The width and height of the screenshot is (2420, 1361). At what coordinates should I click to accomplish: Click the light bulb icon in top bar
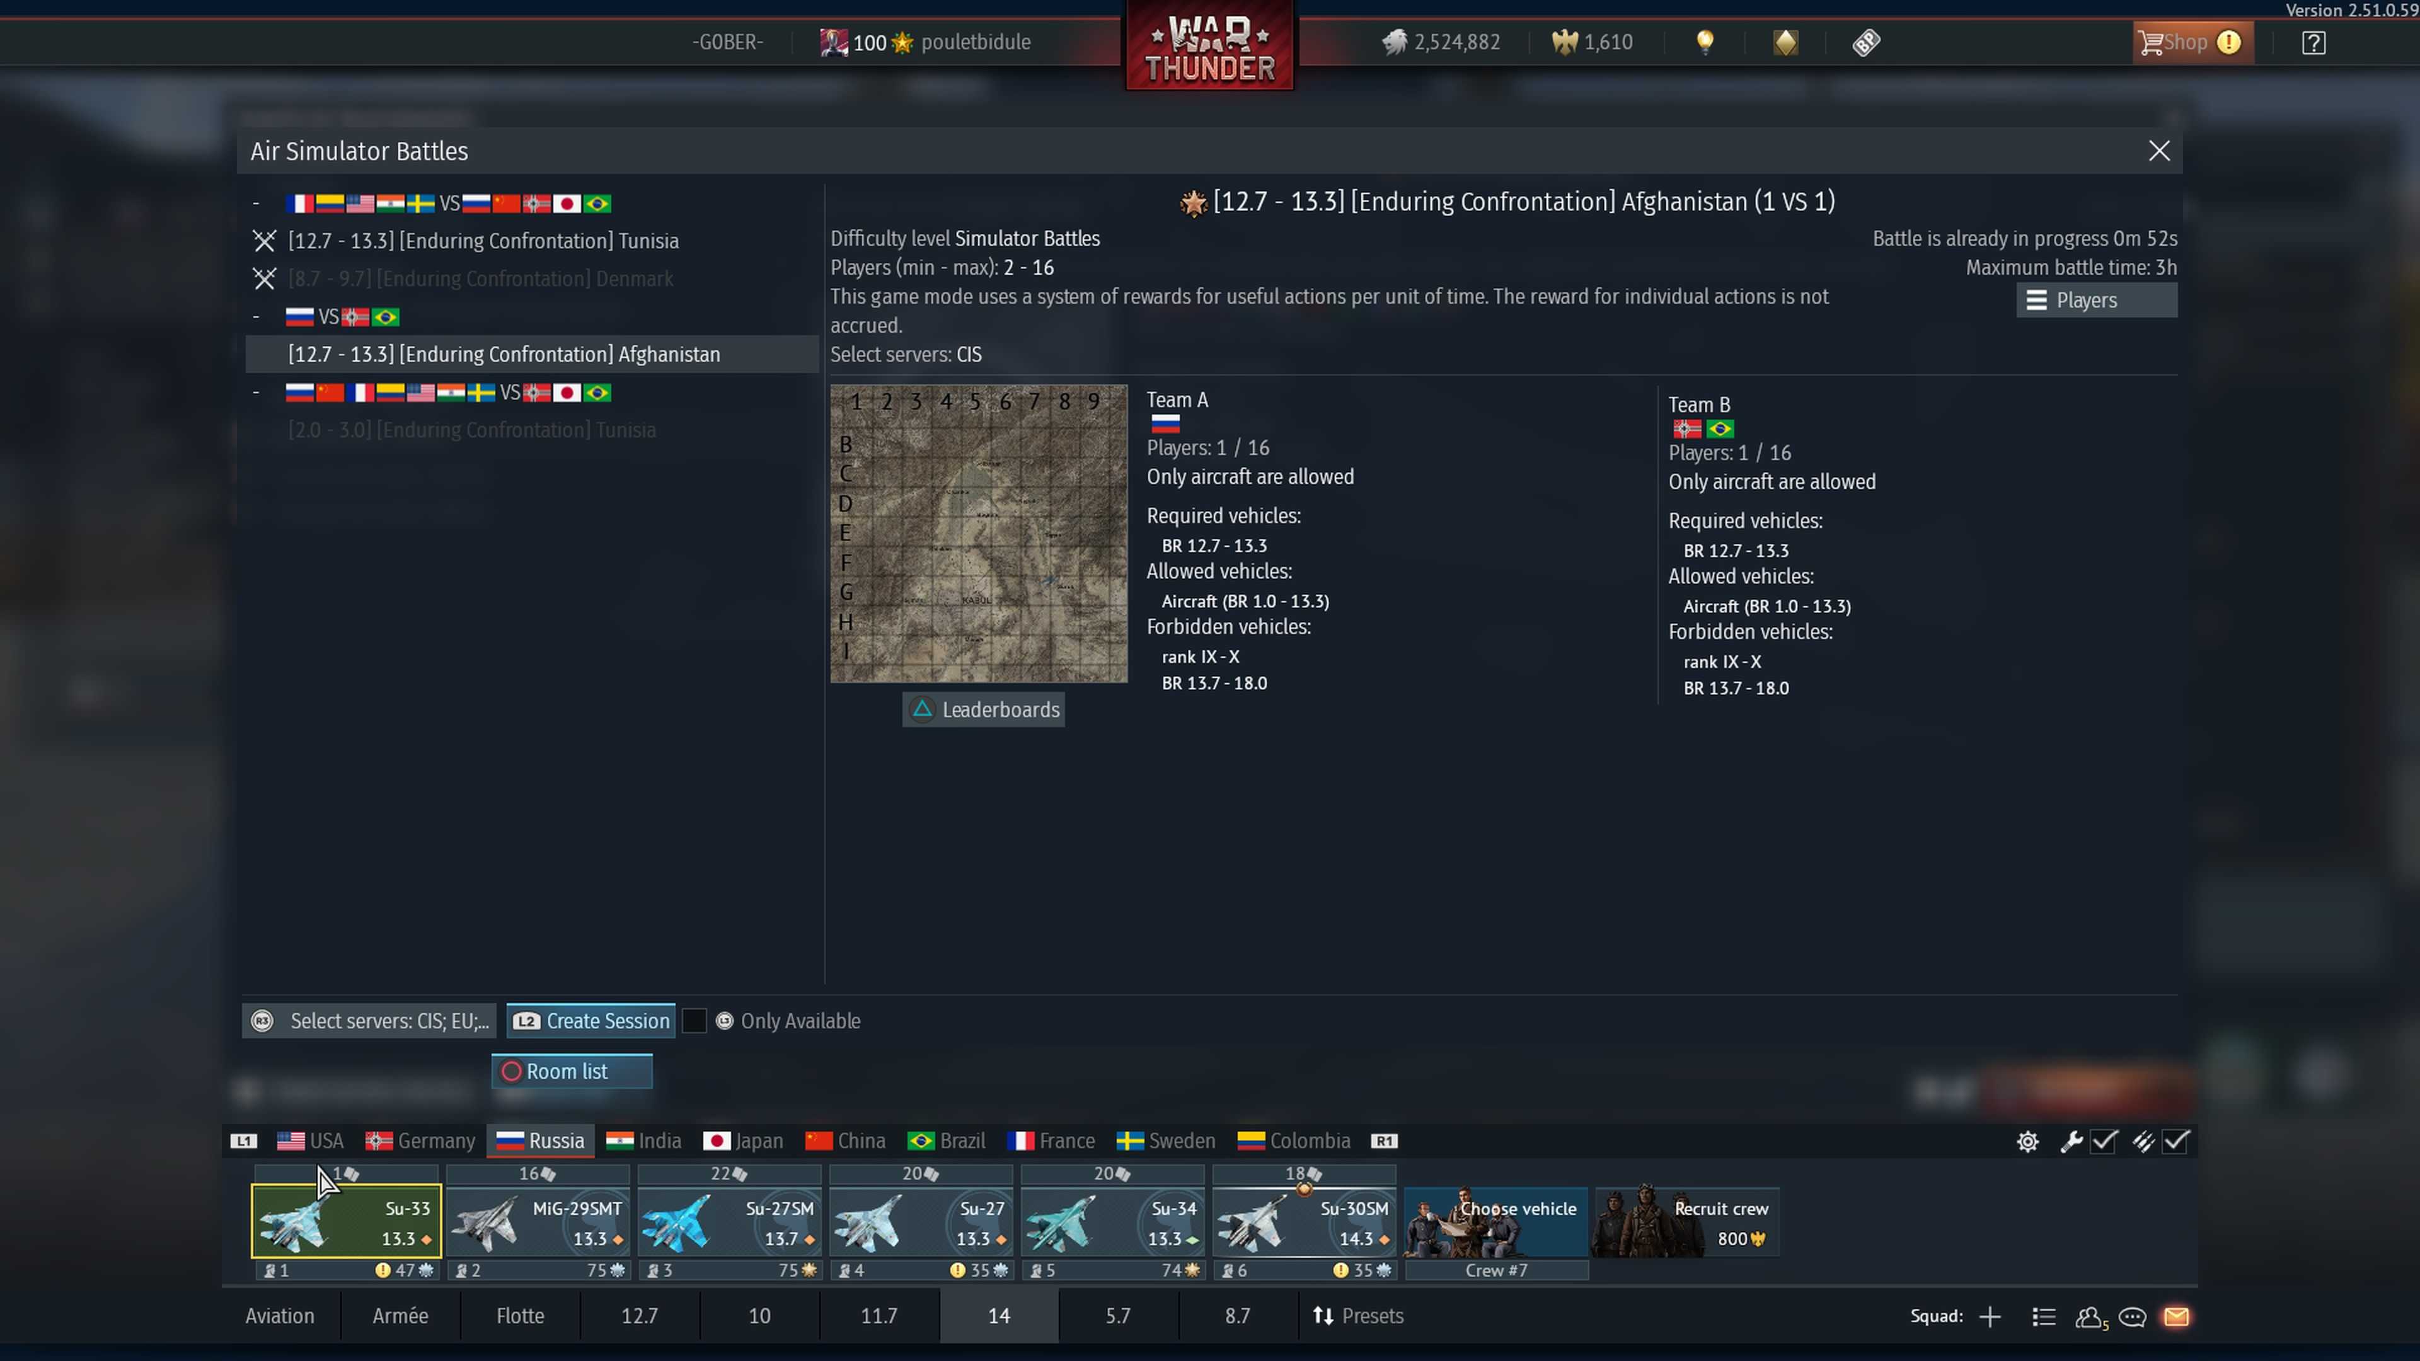(1705, 42)
